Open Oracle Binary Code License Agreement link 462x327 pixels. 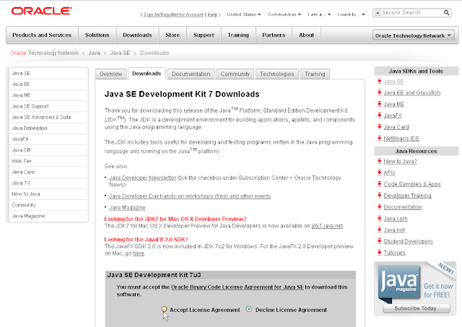237,287
